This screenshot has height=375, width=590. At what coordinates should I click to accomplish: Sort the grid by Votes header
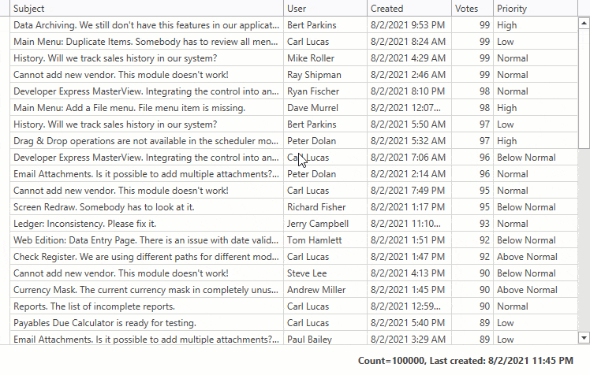coord(472,9)
